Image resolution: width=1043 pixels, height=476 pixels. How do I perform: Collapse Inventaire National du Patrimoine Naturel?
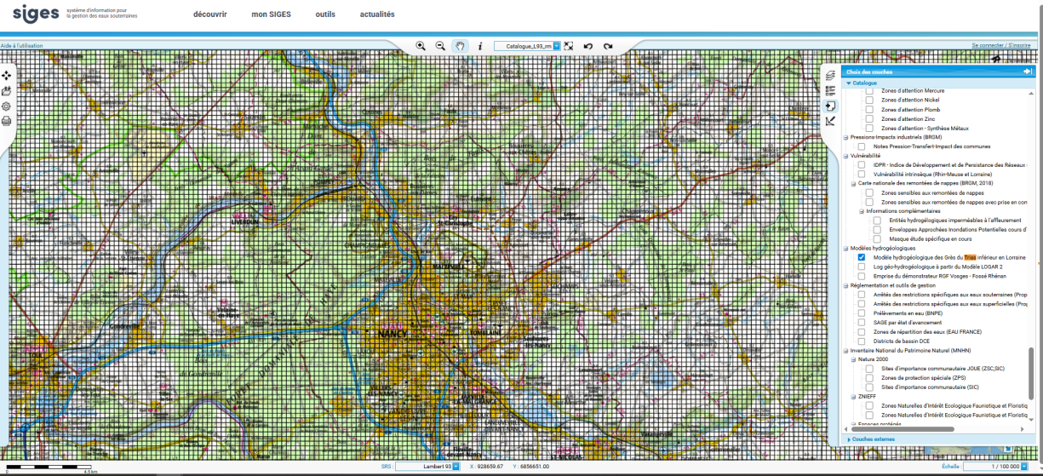[x=846, y=350]
